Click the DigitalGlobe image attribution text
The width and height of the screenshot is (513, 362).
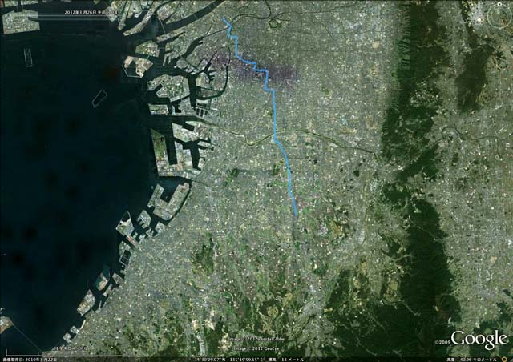click(x=256, y=339)
